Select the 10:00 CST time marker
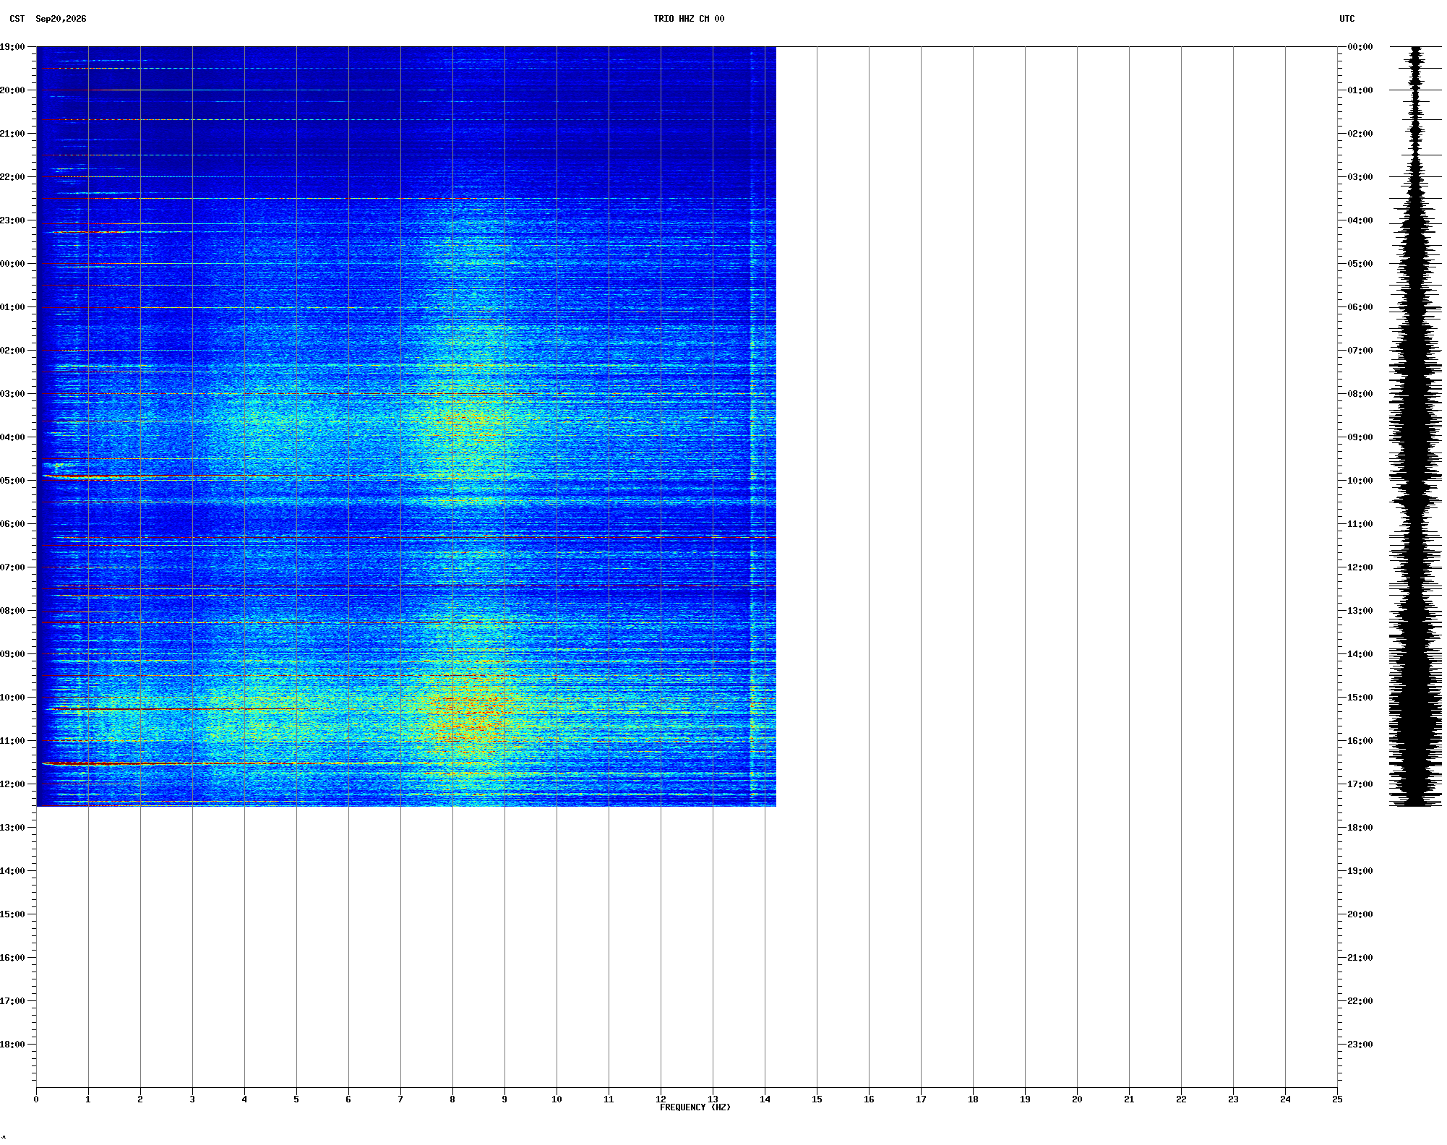Viewport: 1447px width, 1145px height. (x=12, y=698)
